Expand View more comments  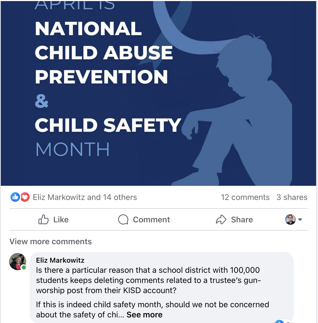[51, 242]
